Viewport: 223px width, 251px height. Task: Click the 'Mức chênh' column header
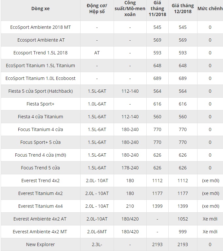click(210, 8)
